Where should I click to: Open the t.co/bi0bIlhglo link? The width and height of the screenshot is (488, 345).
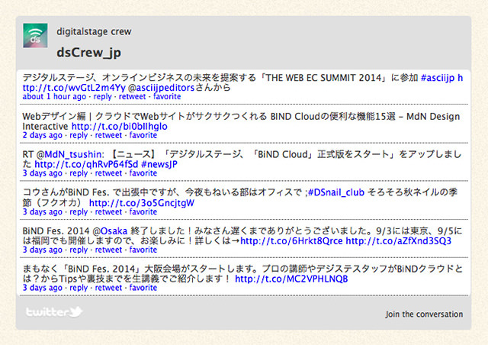pyautogui.click(x=120, y=126)
